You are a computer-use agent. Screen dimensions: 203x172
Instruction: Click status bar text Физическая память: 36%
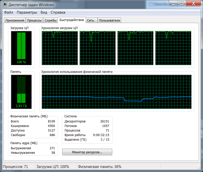100,167
